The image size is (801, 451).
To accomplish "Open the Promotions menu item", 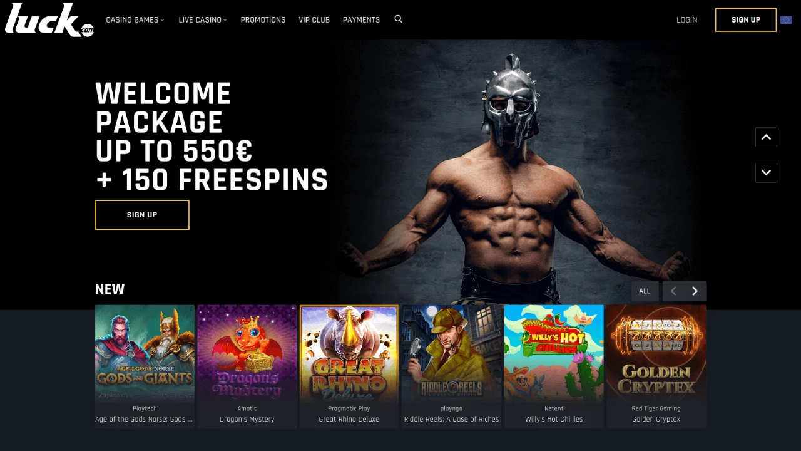I will (x=263, y=20).
